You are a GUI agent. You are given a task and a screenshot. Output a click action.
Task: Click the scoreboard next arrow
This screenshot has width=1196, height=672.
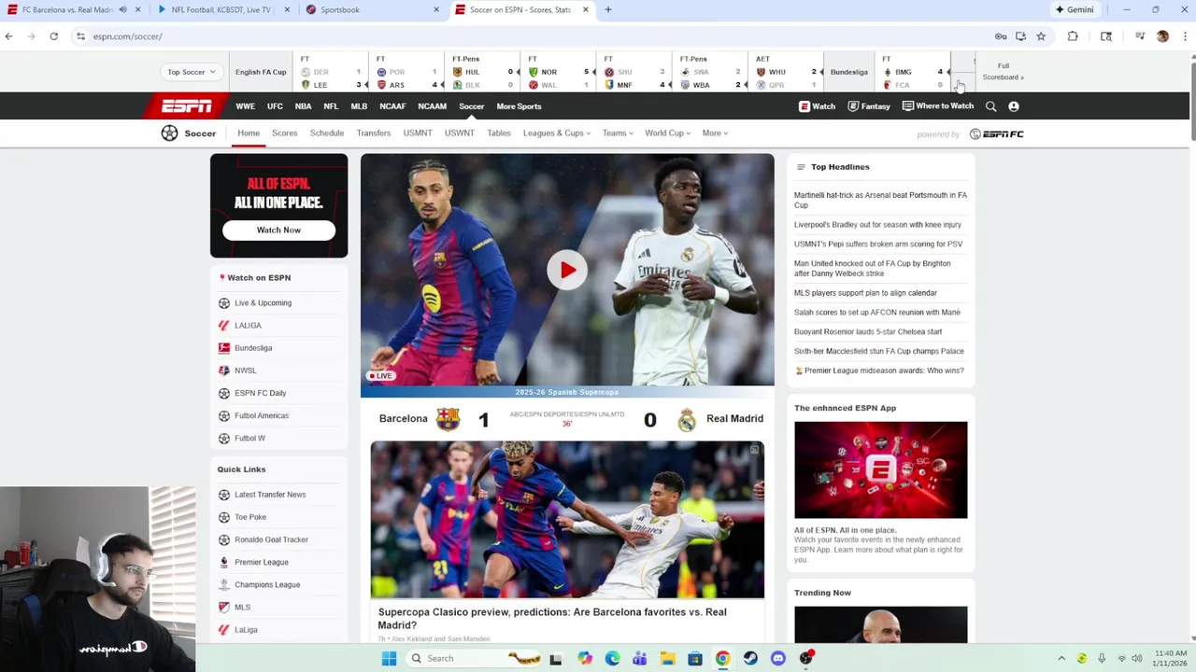(962, 72)
